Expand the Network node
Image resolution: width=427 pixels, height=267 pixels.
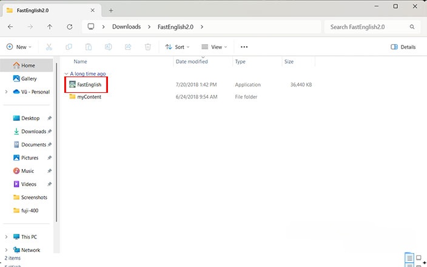(x=6, y=250)
